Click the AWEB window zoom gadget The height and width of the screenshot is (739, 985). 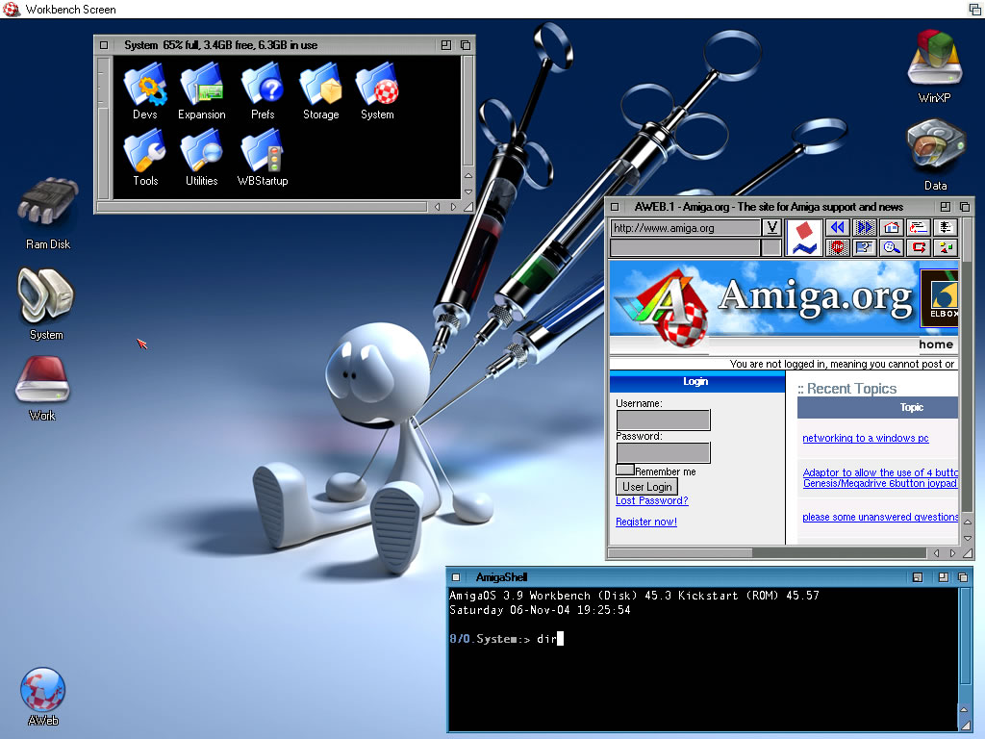946,207
